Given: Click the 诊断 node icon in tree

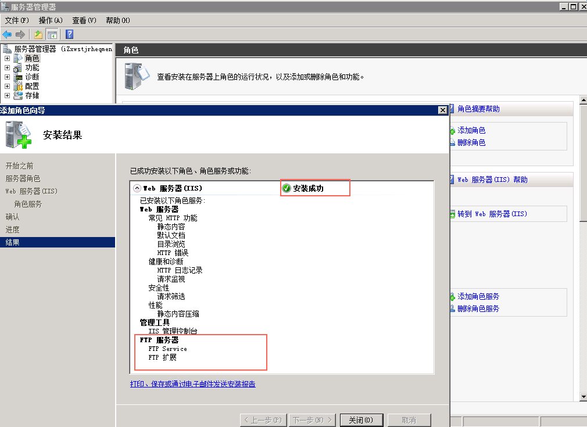Looking at the screenshot, I should (19, 77).
